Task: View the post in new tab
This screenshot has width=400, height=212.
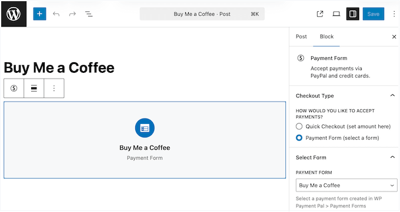Action: click(x=320, y=14)
